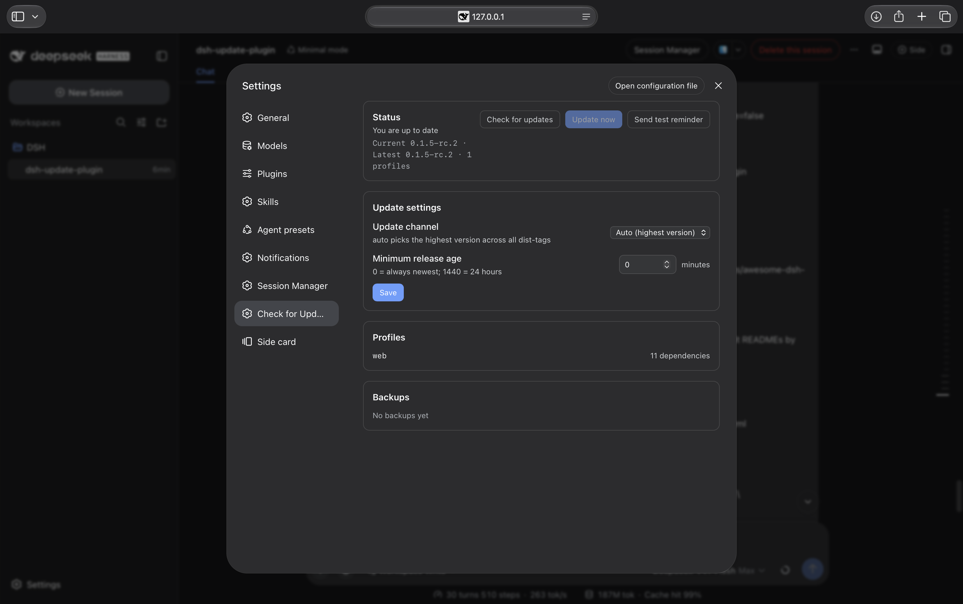Click the Safari downloads icon
Viewport: 963px width, 604px height.
click(876, 16)
